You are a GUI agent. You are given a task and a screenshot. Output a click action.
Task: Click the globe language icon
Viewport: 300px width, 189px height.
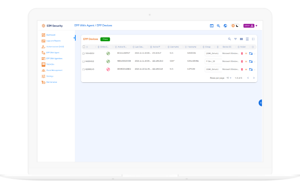(x=225, y=26)
